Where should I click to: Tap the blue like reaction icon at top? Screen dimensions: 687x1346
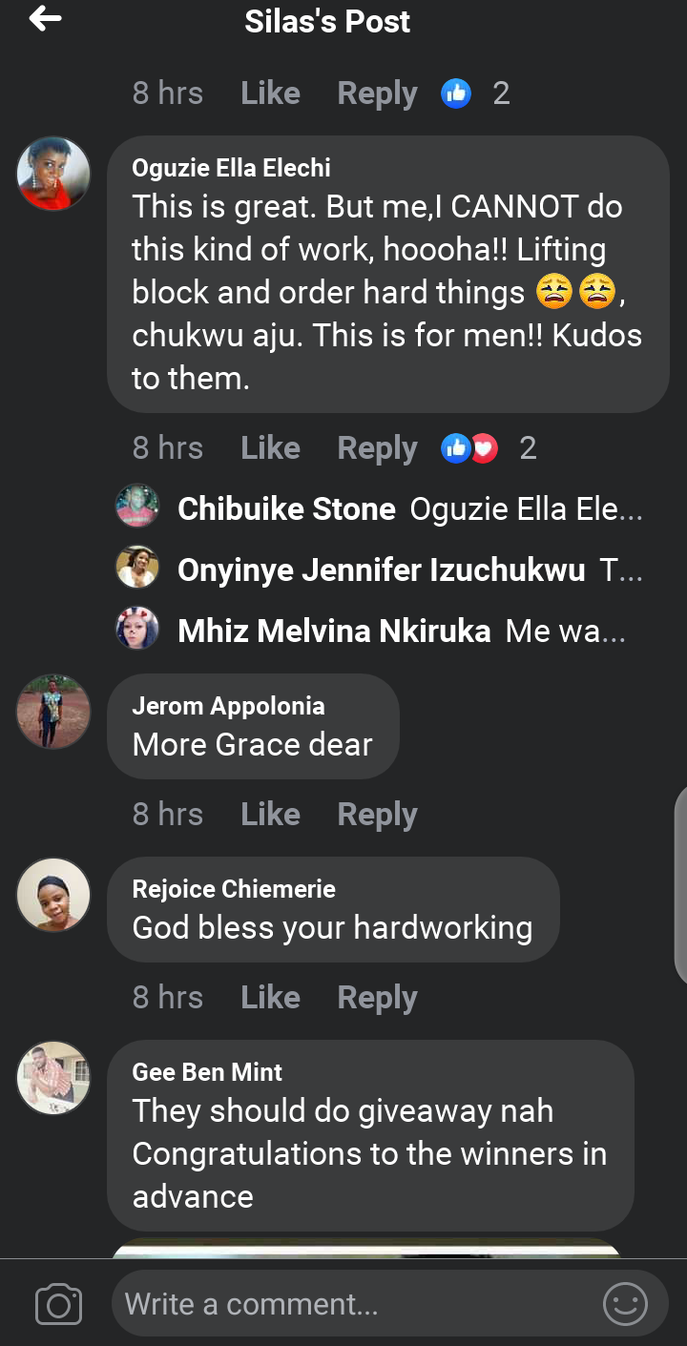click(x=456, y=93)
